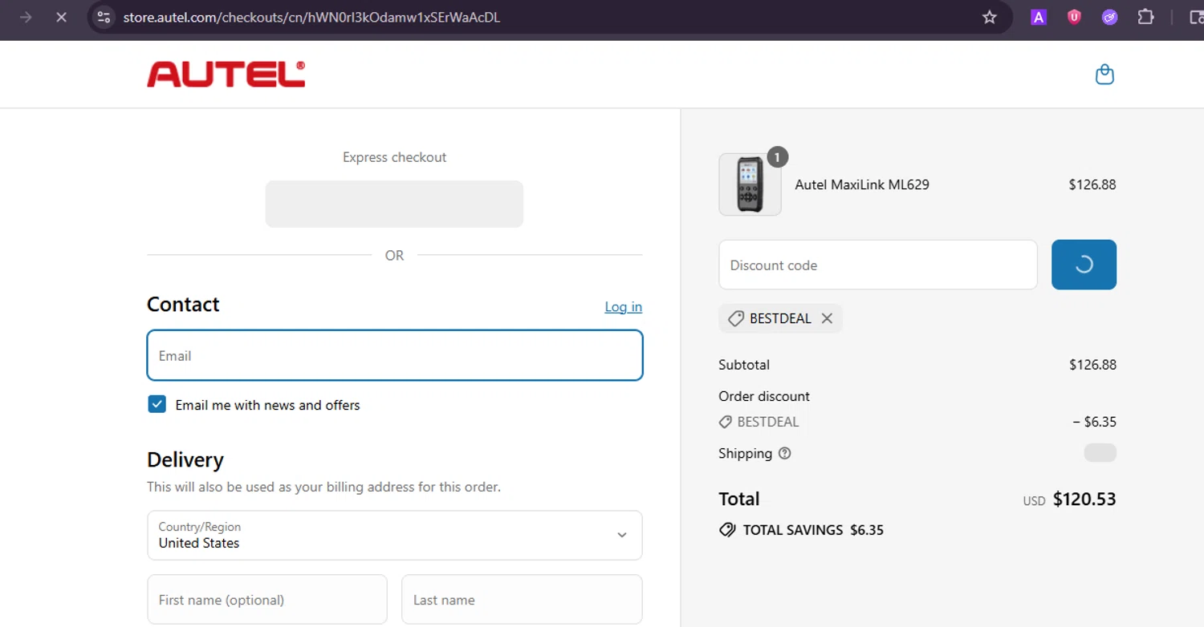Click the Discount code field
Image resolution: width=1204 pixels, height=627 pixels.
878,265
